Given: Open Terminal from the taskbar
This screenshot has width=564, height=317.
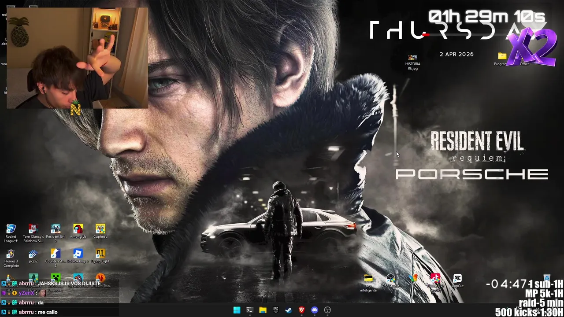Looking at the screenshot, I should tap(249, 310).
